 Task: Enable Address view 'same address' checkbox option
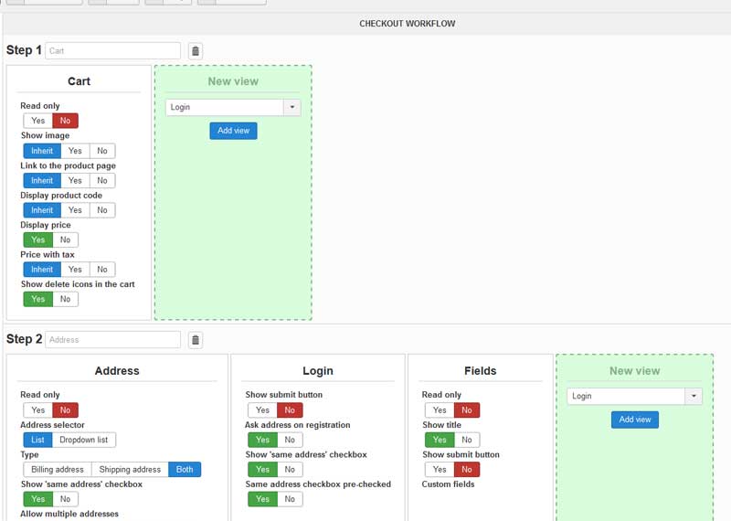[x=37, y=499]
